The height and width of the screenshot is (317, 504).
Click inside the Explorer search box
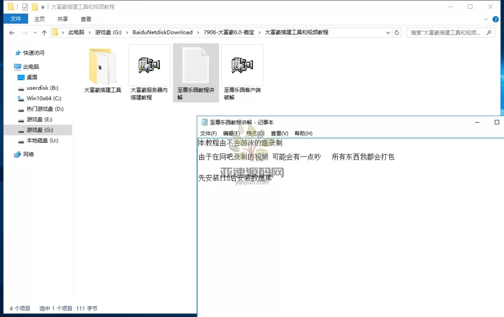(445, 32)
